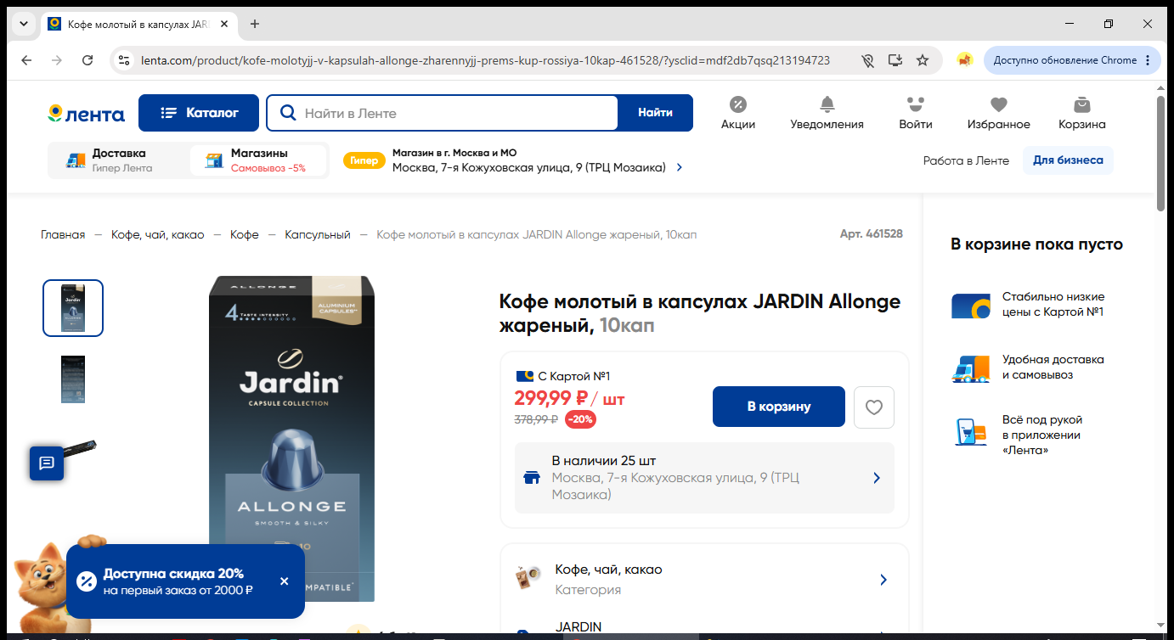Open the Chrome extension icon beside the bookmark star

click(965, 60)
